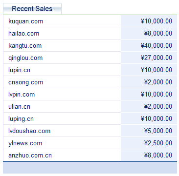This screenshot has height=176, width=179.
Task: Open the cnsong.com sale entry
Action: (x=26, y=82)
